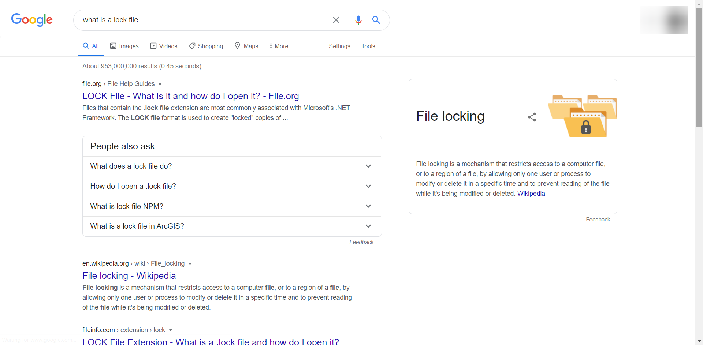Open the Shopping tab
The image size is (703, 345).
pos(206,46)
